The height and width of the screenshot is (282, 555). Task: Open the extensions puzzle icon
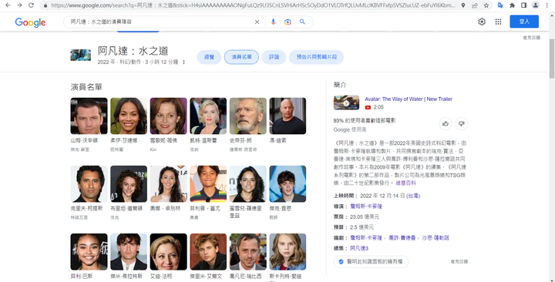(x=512, y=5)
